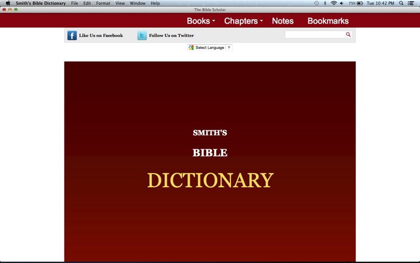This screenshot has width=420, height=263.
Task: Open Notification Center list icon
Action: point(411,3)
